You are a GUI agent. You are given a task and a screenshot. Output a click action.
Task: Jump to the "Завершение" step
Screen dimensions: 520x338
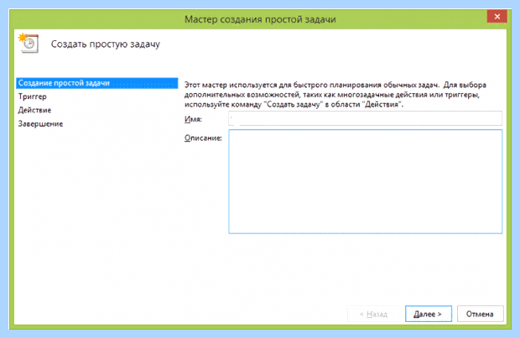point(40,124)
